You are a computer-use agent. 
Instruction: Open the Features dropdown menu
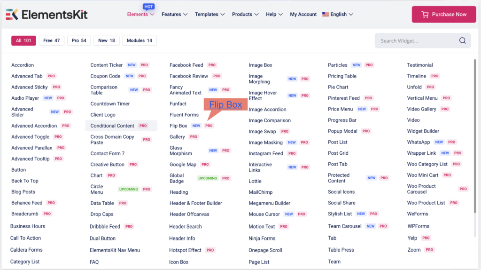pyautogui.click(x=174, y=14)
